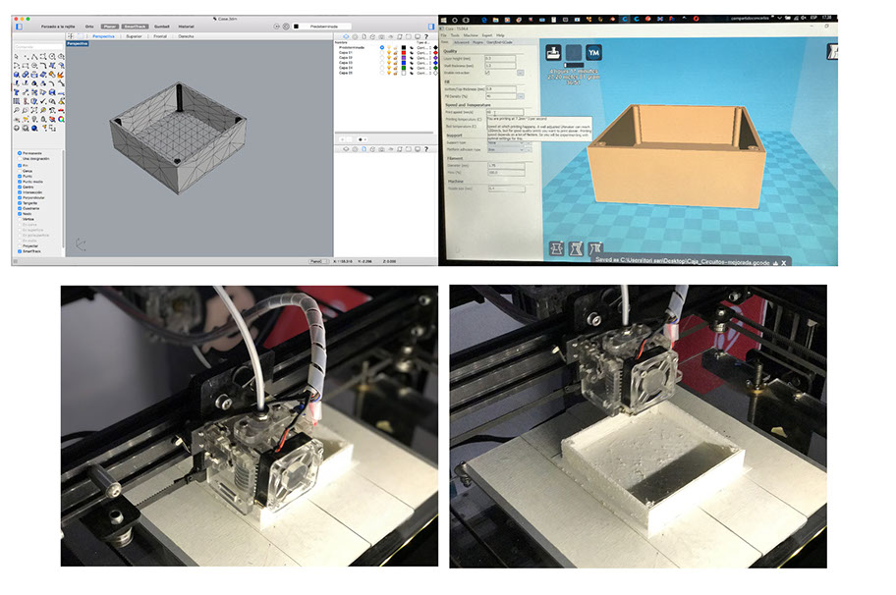The image size is (896, 595).
Task: Toggle Enable retraction checkbox in Cura
Action: pyautogui.click(x=487, y=73)
